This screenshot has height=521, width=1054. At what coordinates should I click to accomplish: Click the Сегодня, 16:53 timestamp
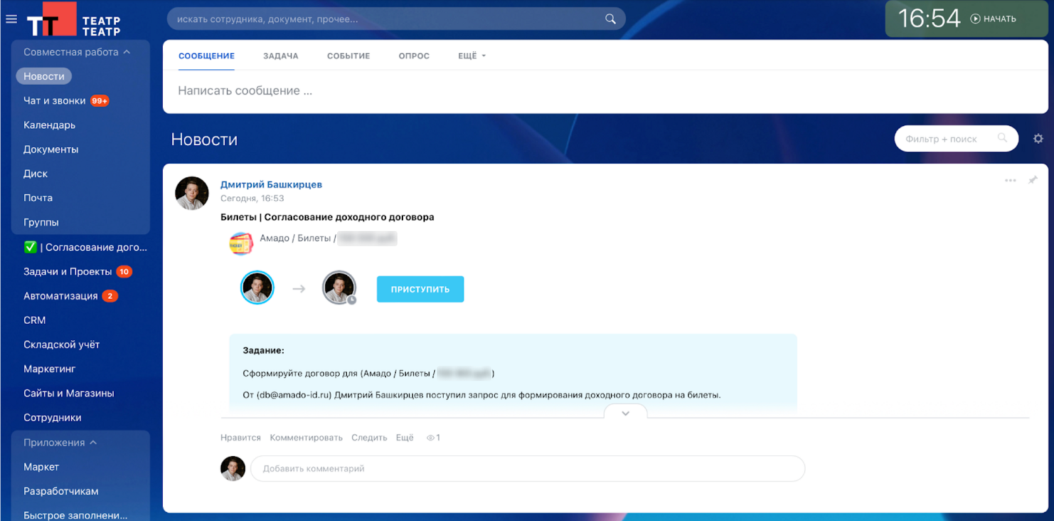click(252, 198)
